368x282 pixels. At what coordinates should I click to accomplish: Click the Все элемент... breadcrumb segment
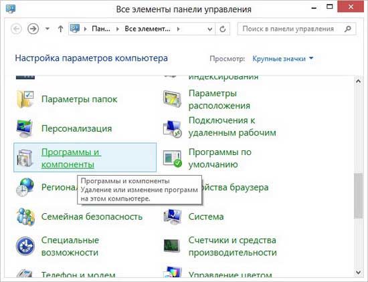click(x=147, y=29)
